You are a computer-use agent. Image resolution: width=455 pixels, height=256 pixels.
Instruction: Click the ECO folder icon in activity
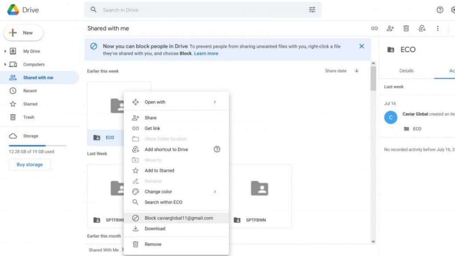tap(407, 128)
